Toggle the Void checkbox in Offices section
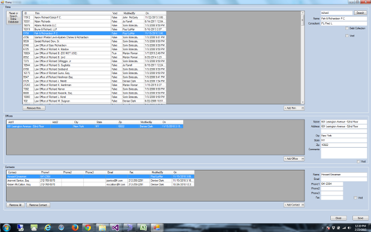 [358, 161]
